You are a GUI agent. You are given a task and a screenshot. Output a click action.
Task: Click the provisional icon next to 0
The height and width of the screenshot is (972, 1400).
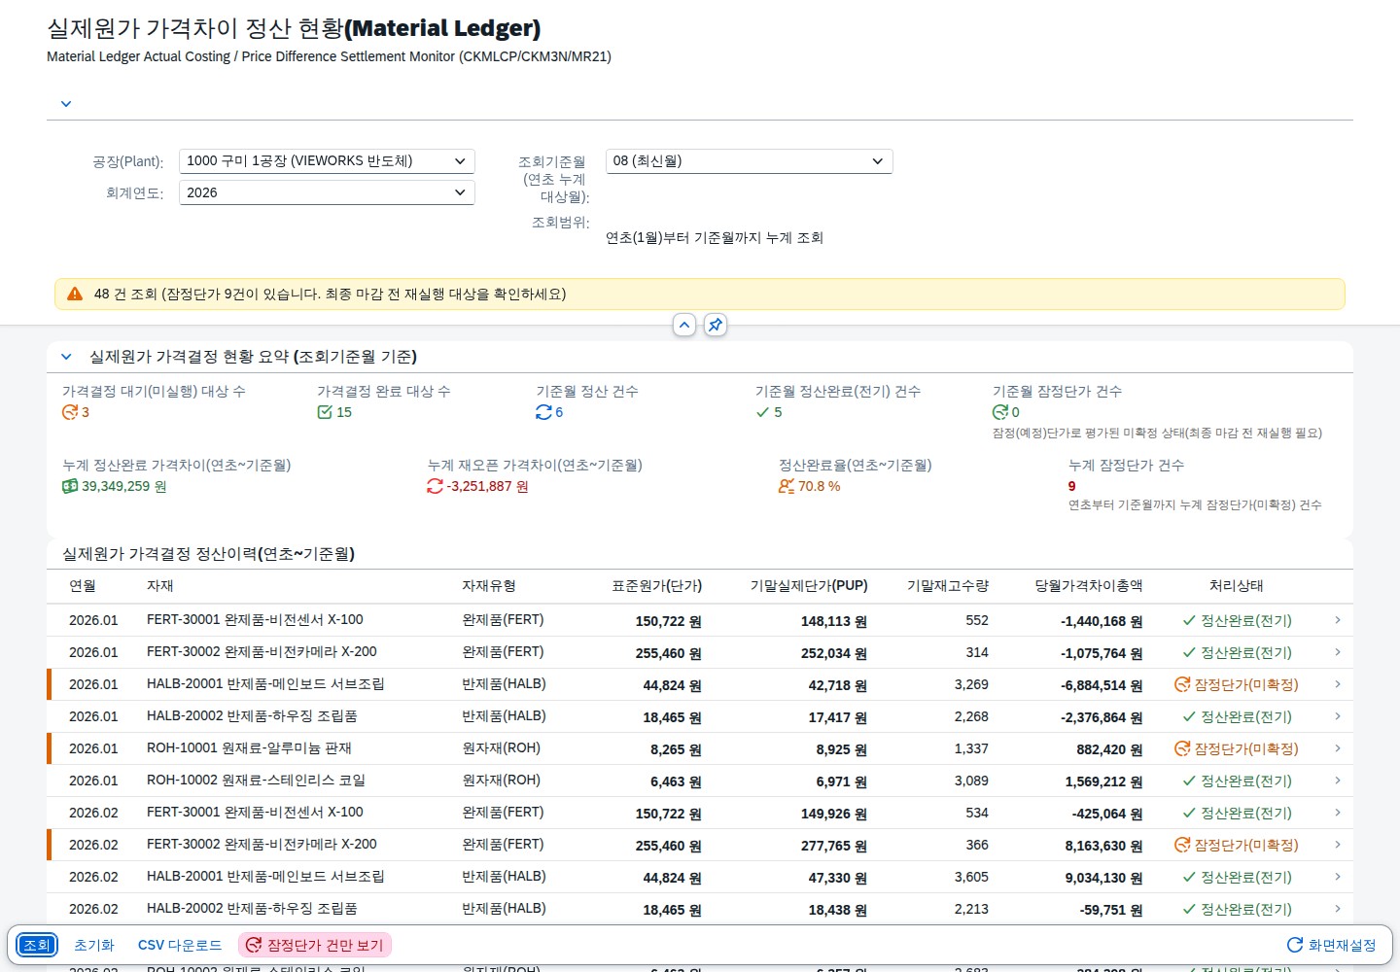click(x=1000, y=412)
